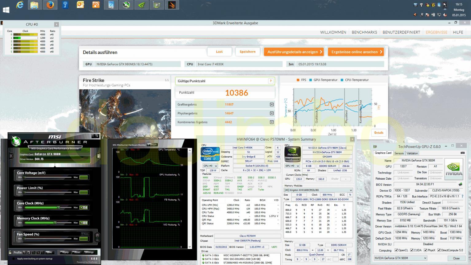Click Apply in MSI Afterburner

pyautogui.click(x=65, y=252)
